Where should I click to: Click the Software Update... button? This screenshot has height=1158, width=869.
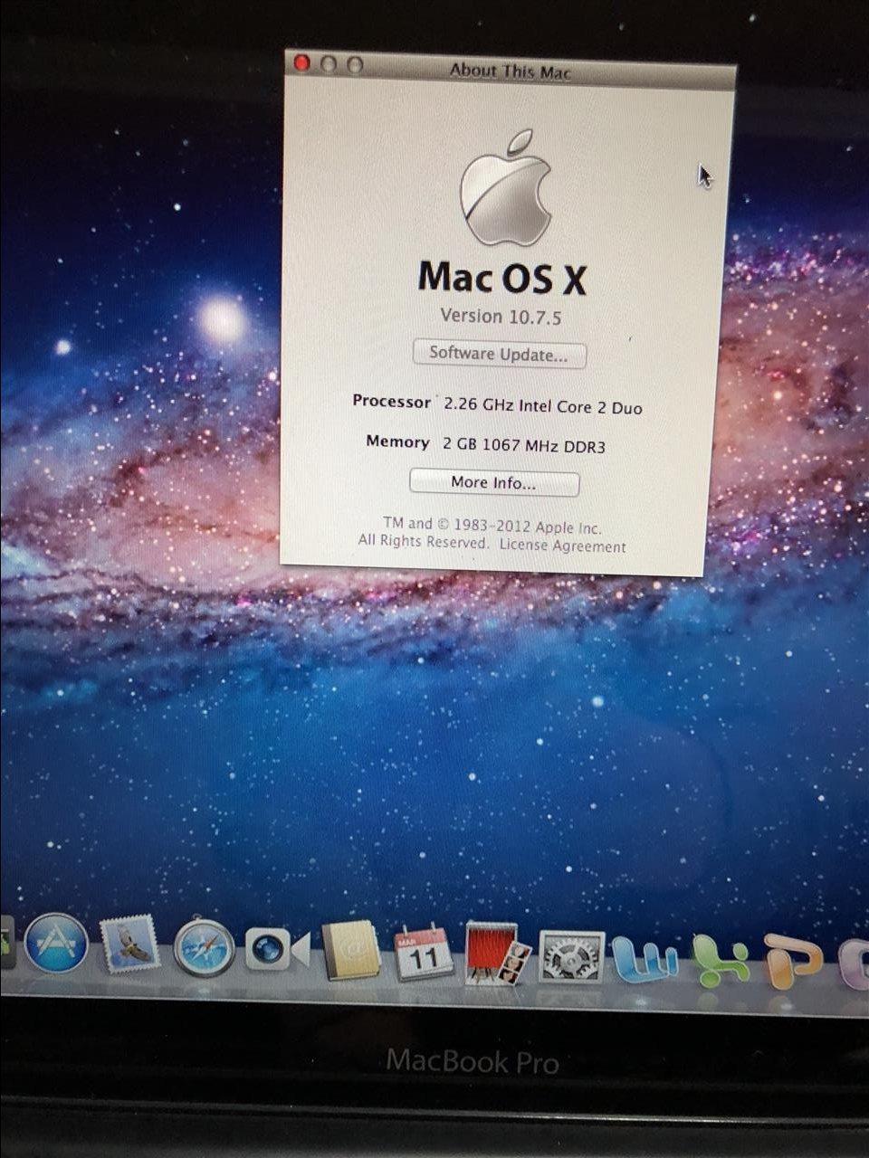tap(499, 354)
